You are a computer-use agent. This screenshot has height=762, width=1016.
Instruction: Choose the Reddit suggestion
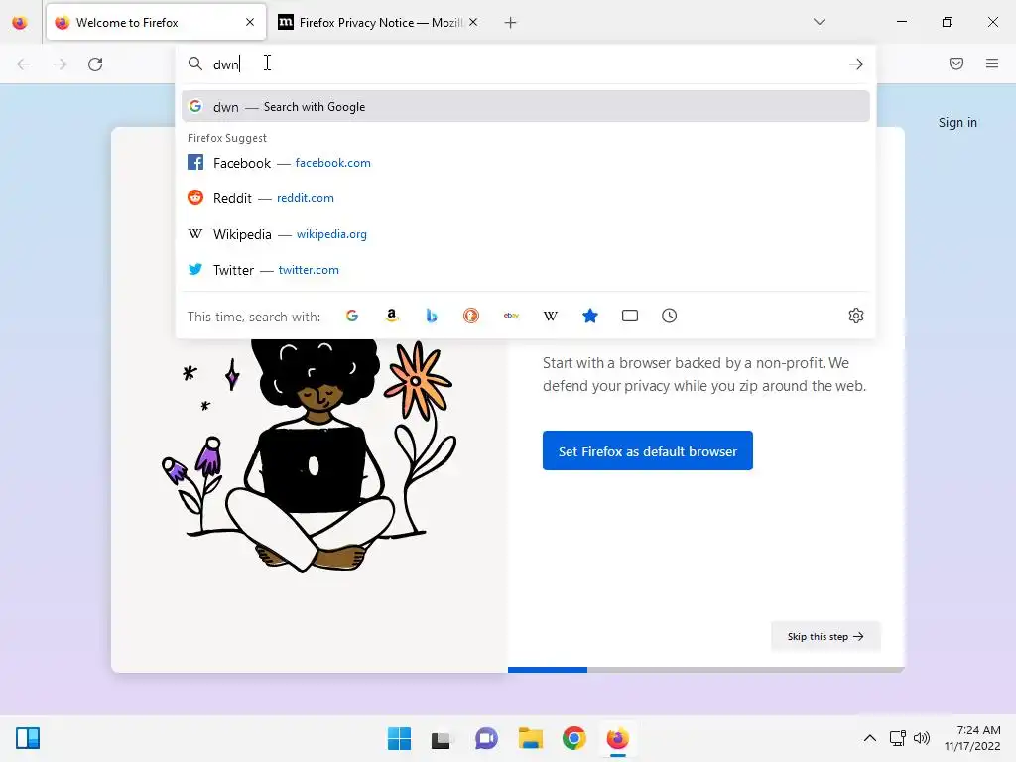526,198
